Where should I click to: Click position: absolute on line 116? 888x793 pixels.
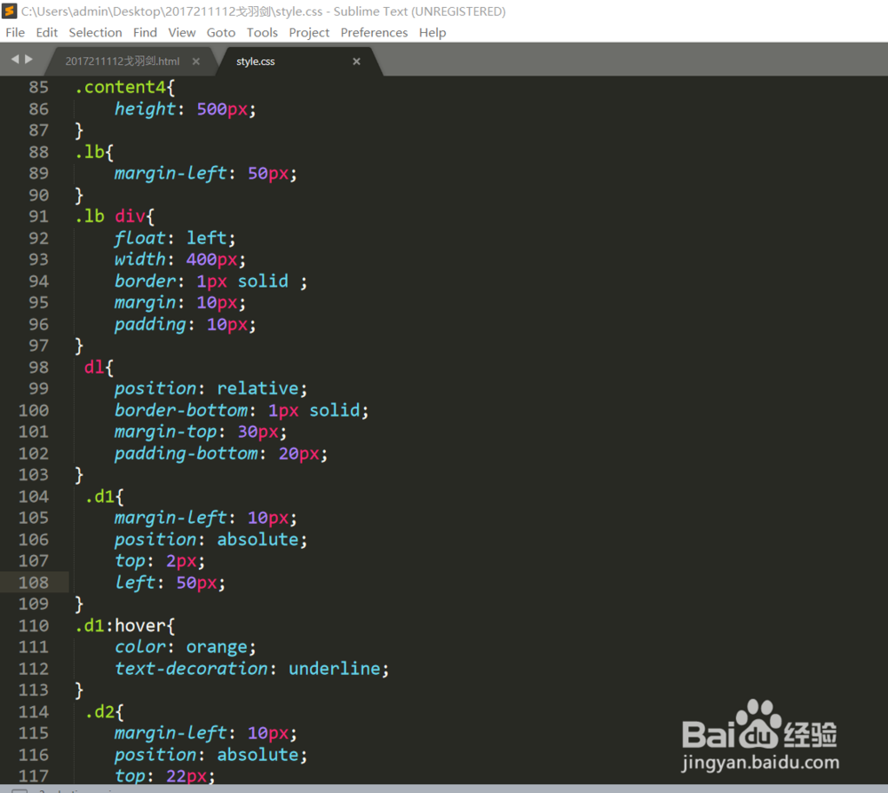tap(210, 755)
